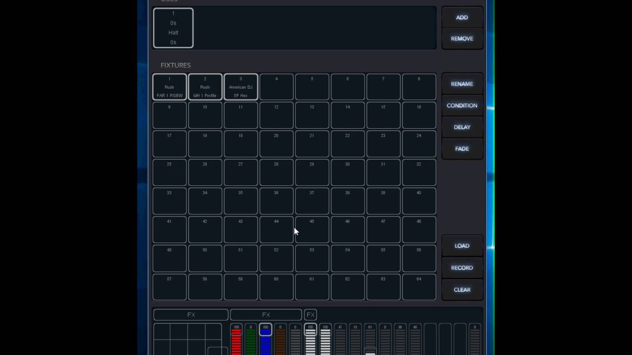Open the first wide FX button

(x=191, y=315)
